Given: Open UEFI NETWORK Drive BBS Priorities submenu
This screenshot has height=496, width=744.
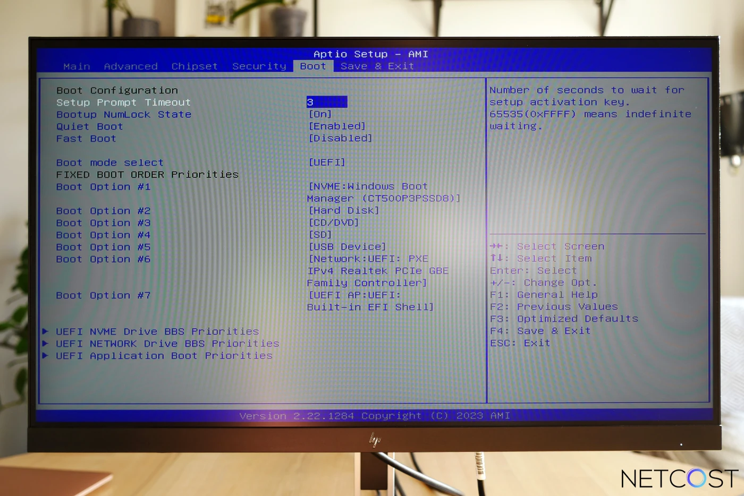Looking at the screenshot, I should (167, 344).
